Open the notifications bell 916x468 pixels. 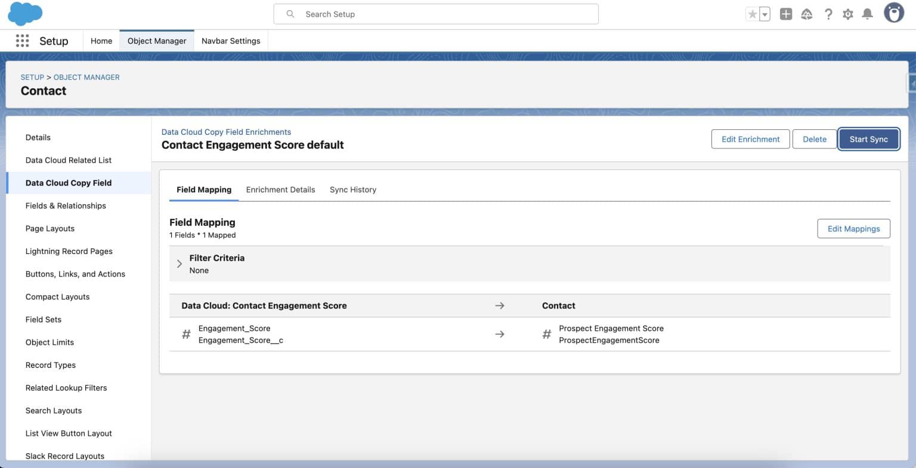pyautogui.click(x=868, y=14)
